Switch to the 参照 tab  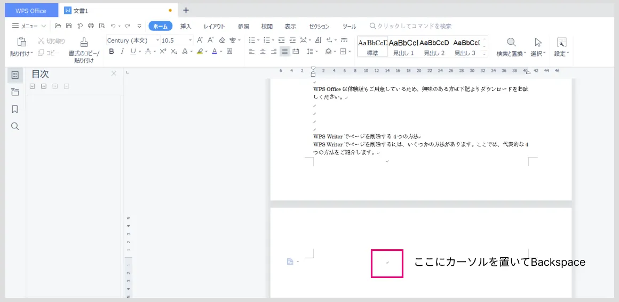coord(243,27)
